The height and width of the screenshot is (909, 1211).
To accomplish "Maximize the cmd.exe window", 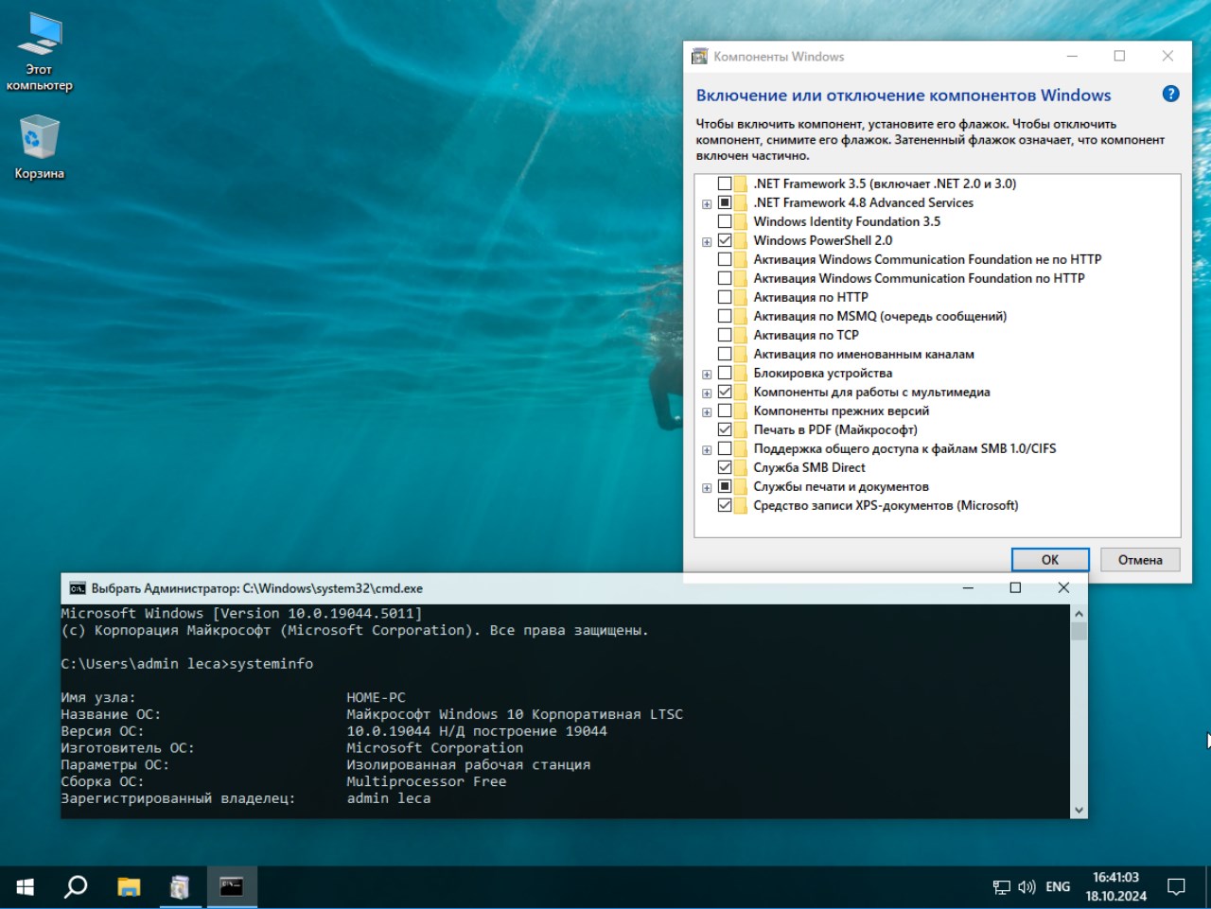I will (1015, 587).
